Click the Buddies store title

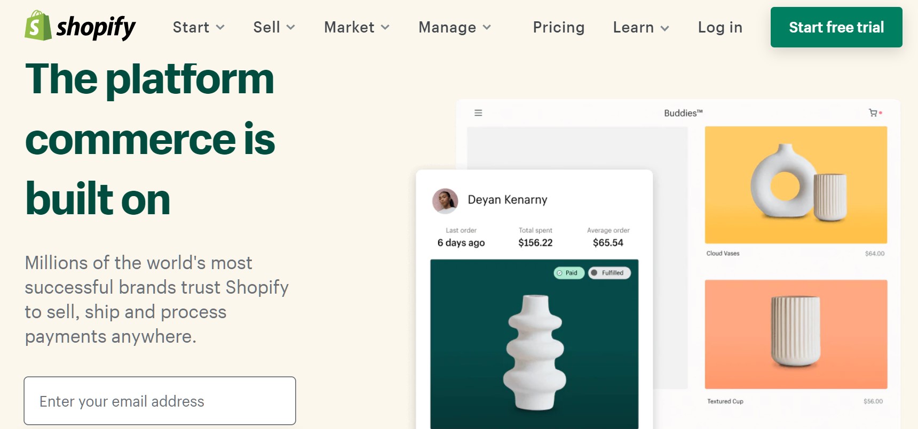[683, 113]
